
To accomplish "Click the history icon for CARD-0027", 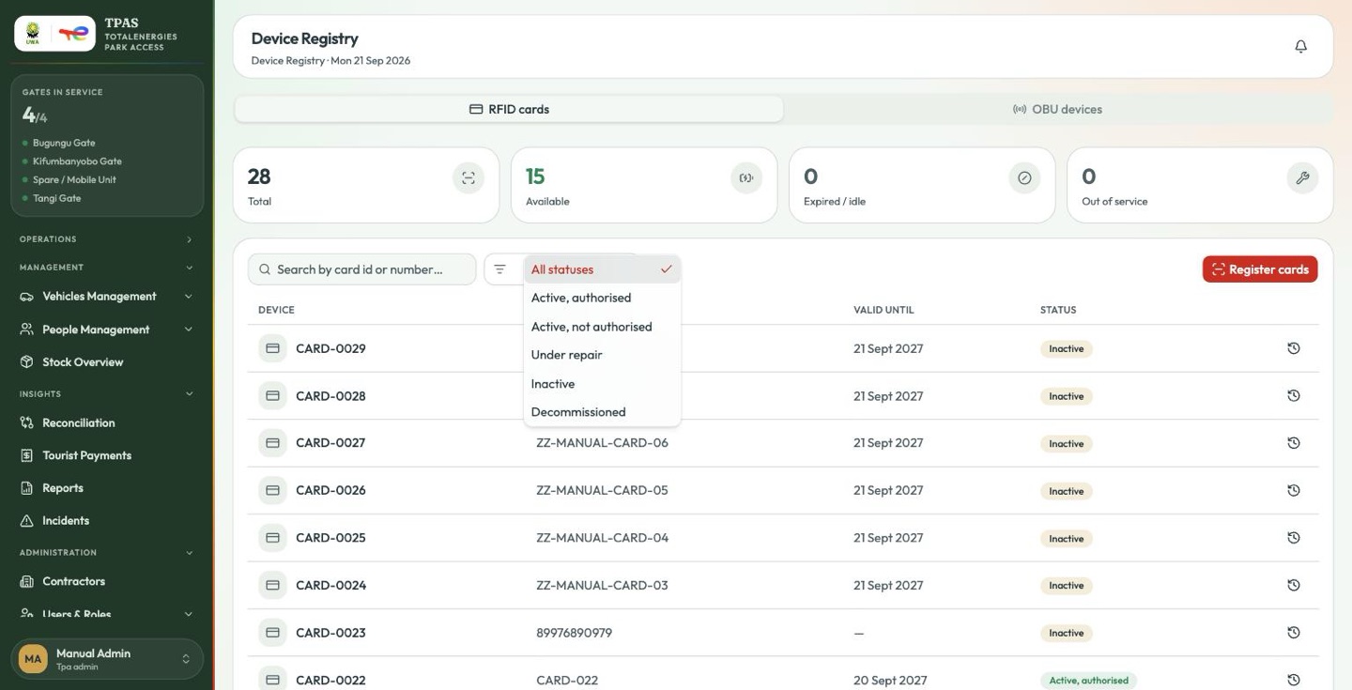I will 1293,443.
